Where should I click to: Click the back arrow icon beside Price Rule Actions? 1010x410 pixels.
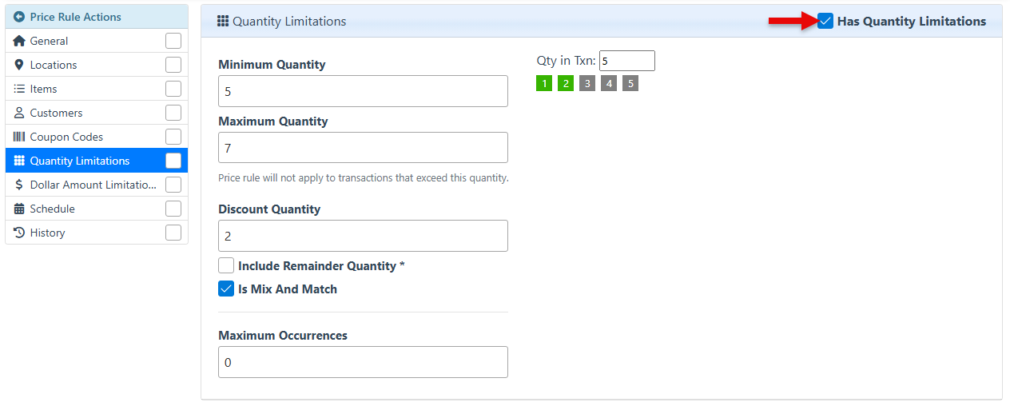click(19, 17)
